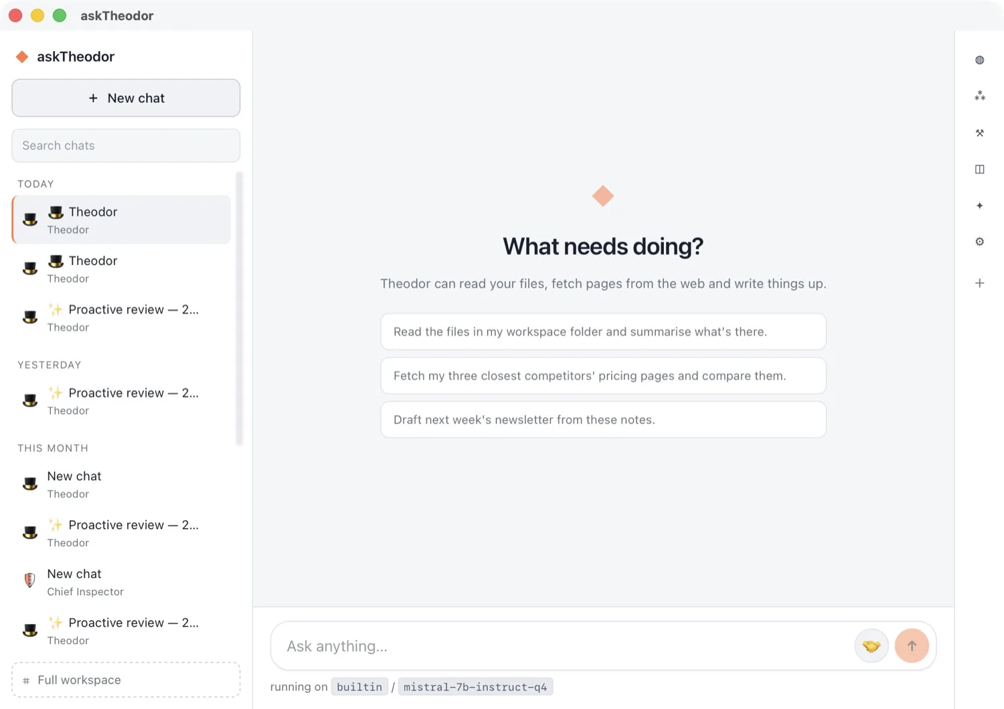Click the plus icon in the right rail

click(x=979, y=283)
